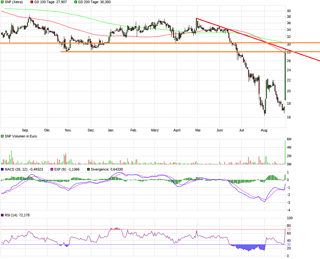Click the 'Sep.' month axis label
Viewport: 320px width, 259px height.
tap(25, 130)
